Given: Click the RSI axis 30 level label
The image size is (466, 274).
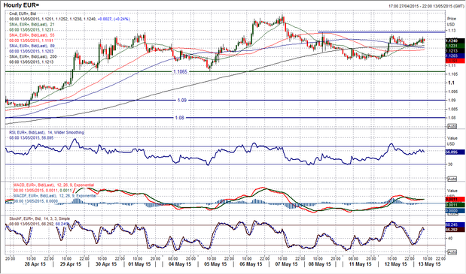Looking at the screenshot, I should pyautogui.click(x=450, y=164).
